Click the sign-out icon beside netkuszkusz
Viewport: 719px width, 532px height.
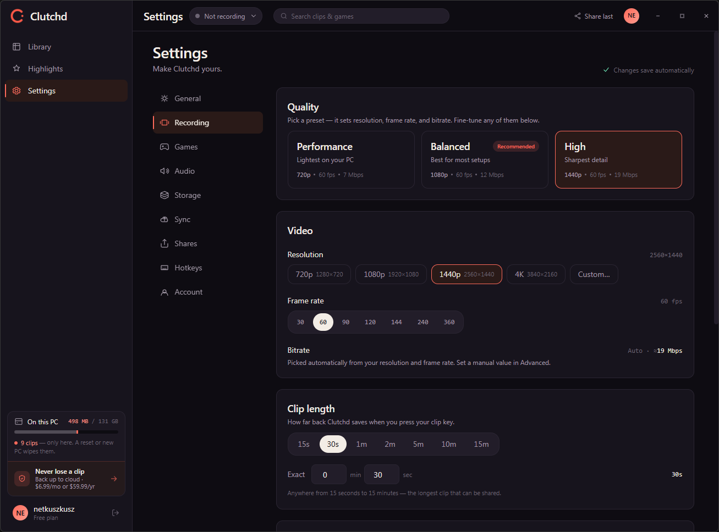pyautogui.click(x=116, y=513)
